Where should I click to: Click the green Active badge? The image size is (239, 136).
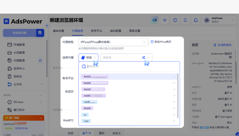tap(9, 128)
